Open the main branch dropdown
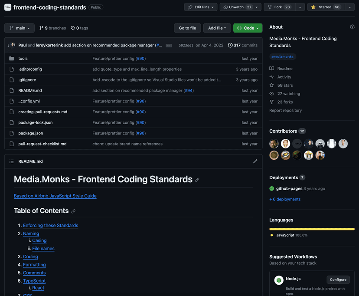The image size is (359, 296). [x=20, y=28]
